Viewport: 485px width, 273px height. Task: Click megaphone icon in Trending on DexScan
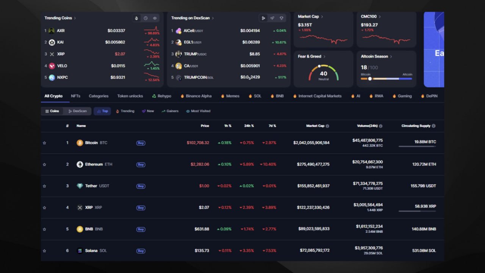(272, 18)
